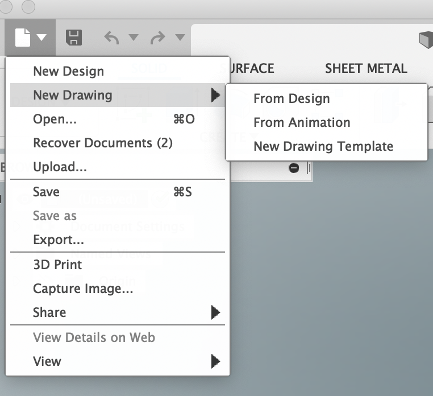Screen dimensions: 433x396
Task: Click the Redo arrow icon
Action: click(x=157, y=38)
